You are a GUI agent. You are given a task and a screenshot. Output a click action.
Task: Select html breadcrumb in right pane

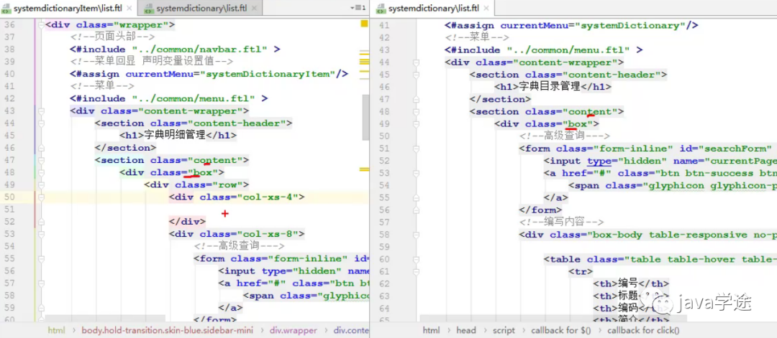coord(431,330)
